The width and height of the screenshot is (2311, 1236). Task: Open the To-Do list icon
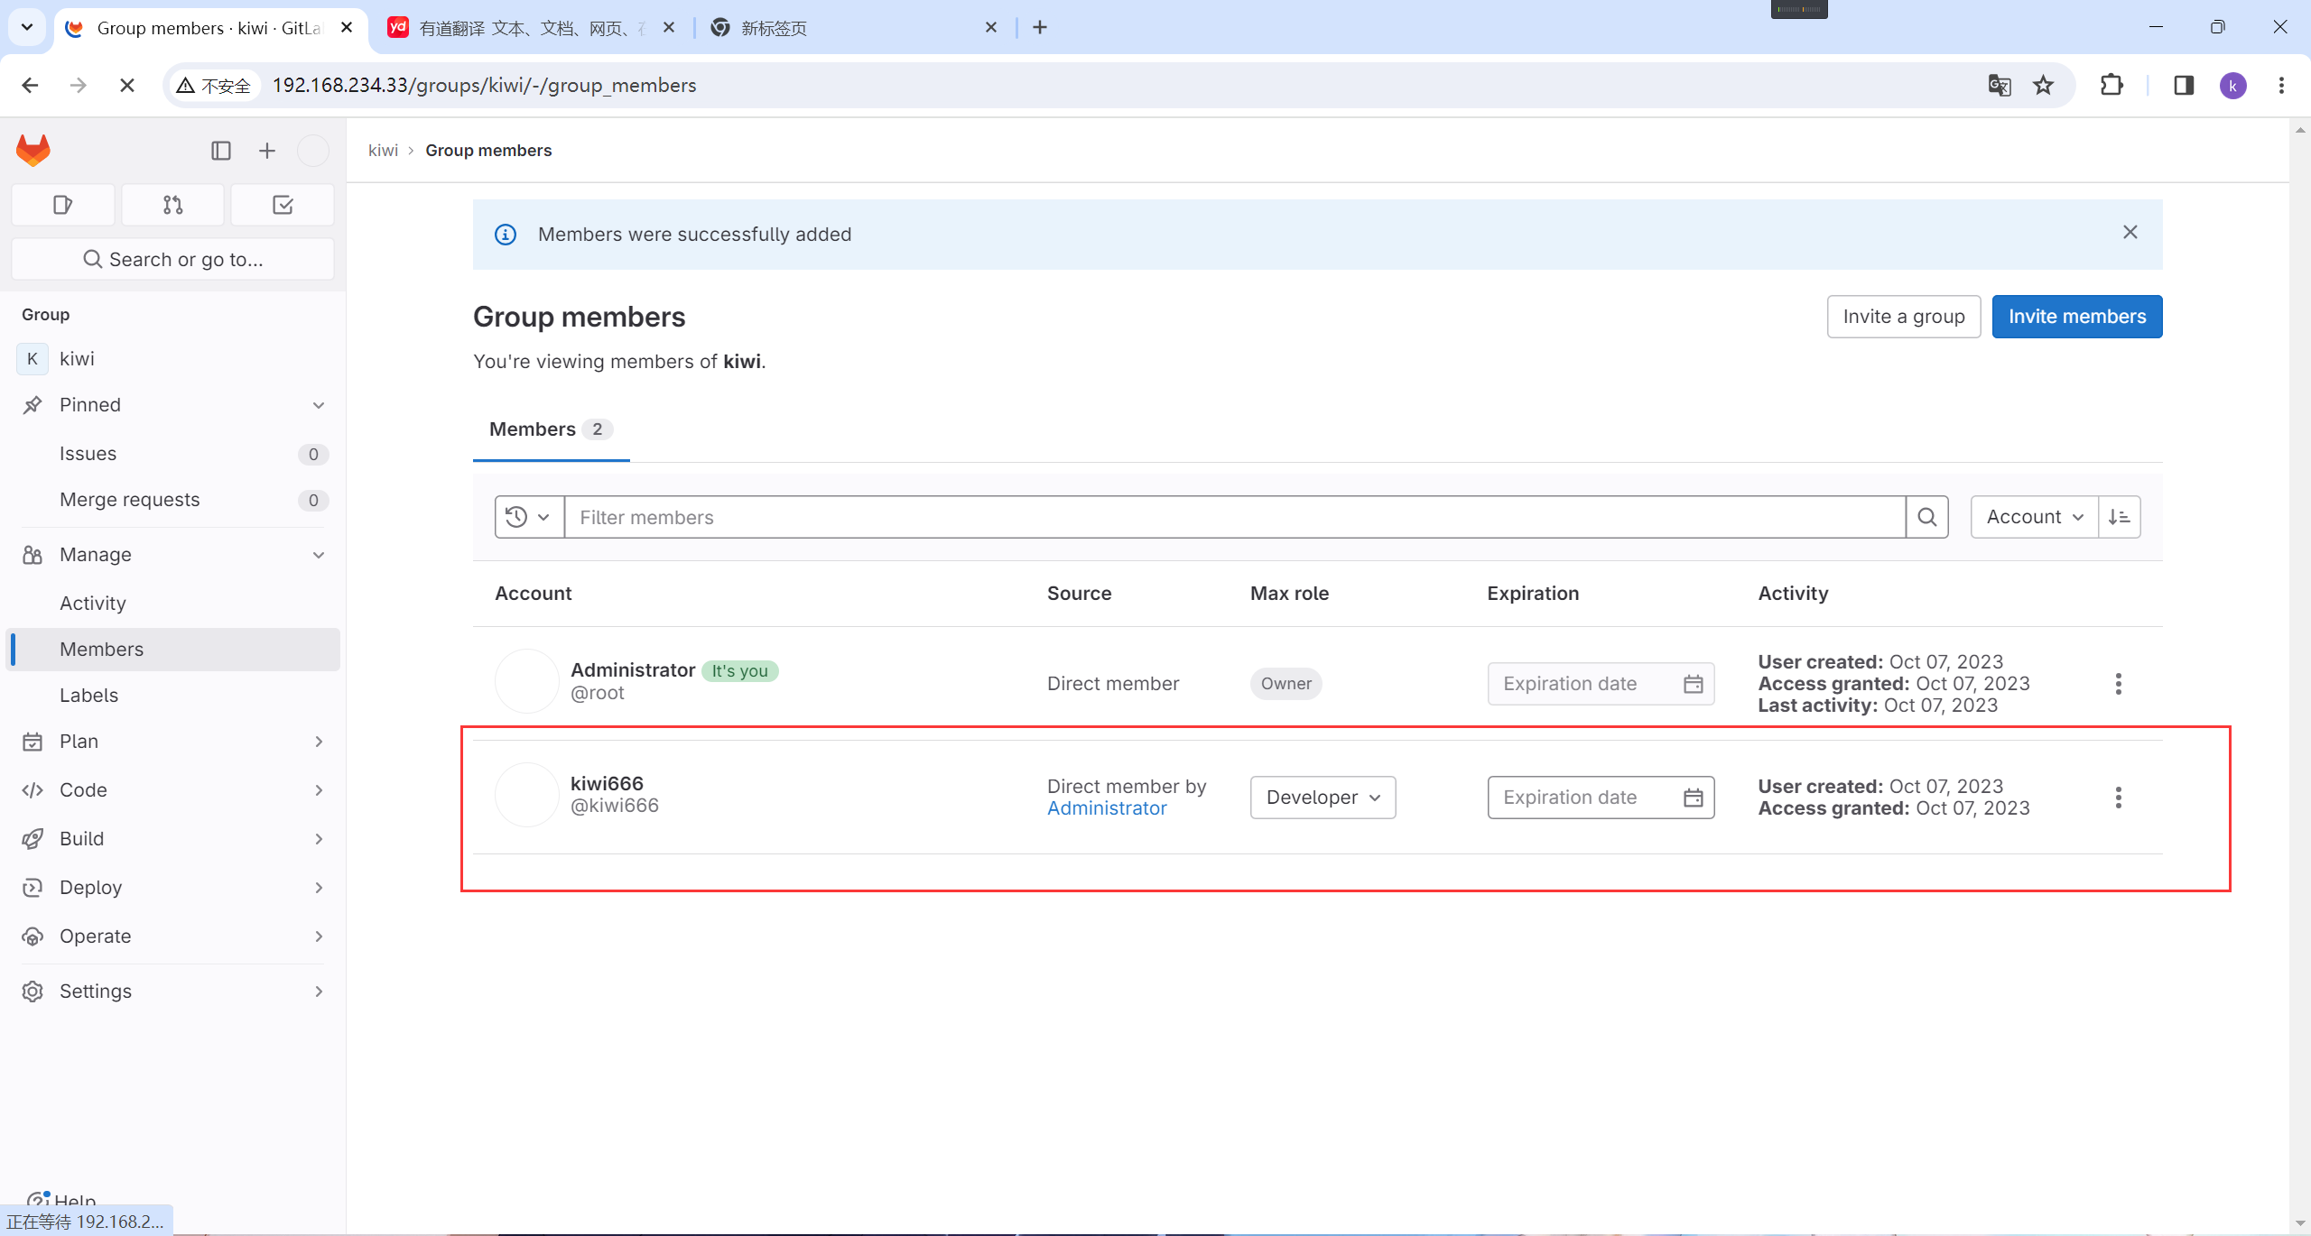pyautogui.click(x=283, y=205)
